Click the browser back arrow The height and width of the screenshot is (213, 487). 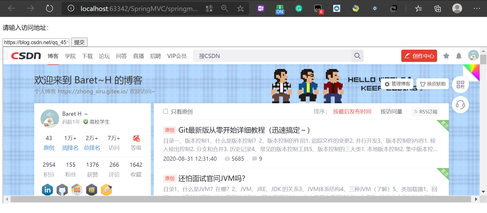tap(12, 8)
